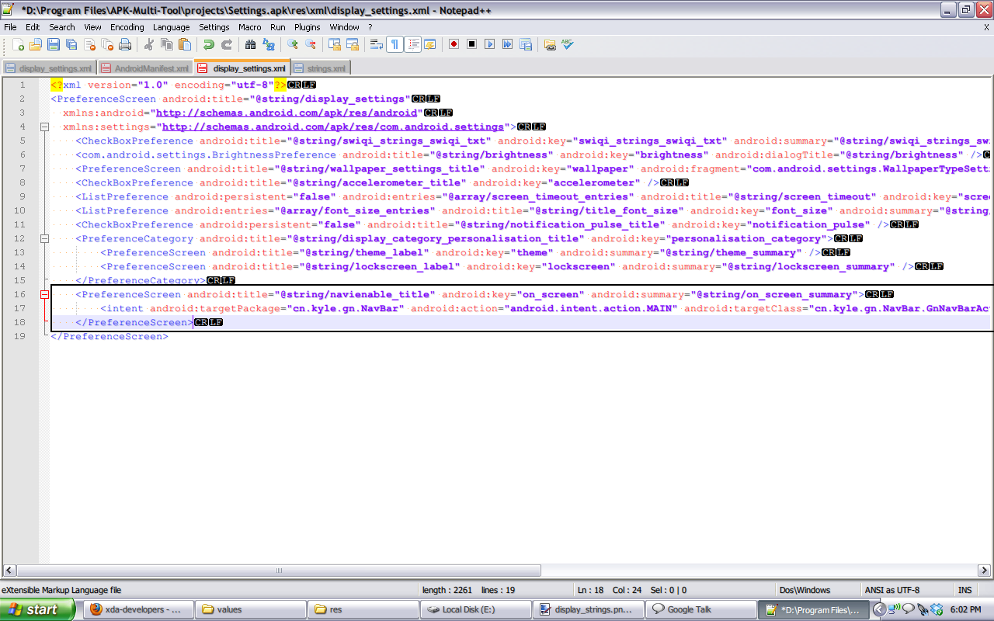Run macro multiple times icon
The width and height of the screenshot is (994, 621).
click(x=507, y=44)
